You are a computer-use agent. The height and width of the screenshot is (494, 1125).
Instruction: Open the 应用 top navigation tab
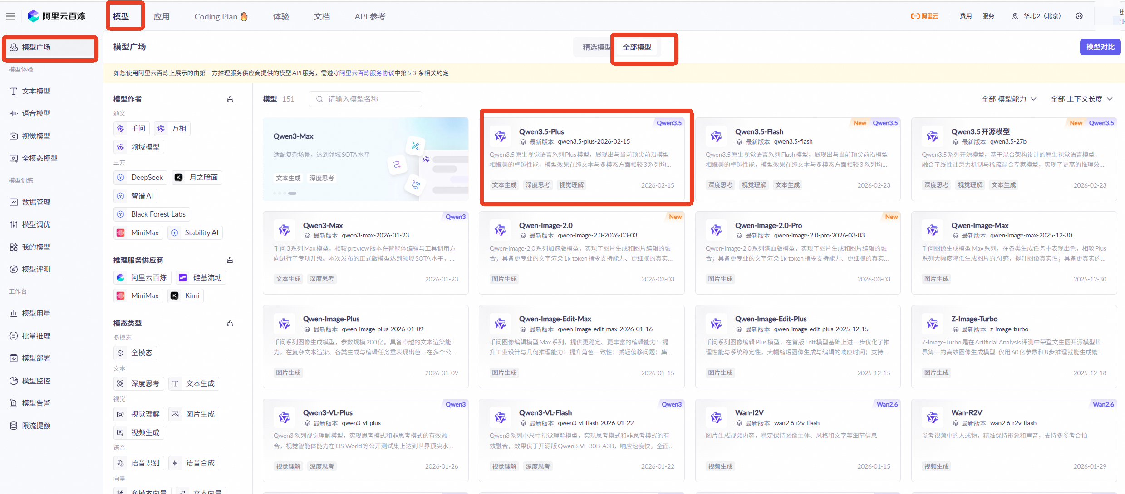coord(162,17)
